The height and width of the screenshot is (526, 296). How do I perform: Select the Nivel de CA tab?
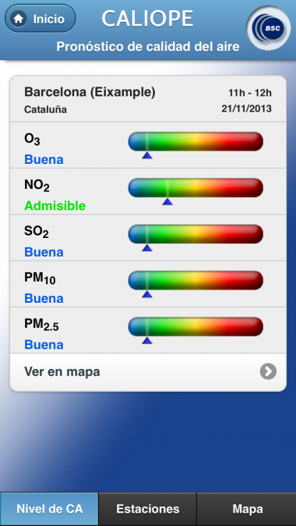(49, 509)
